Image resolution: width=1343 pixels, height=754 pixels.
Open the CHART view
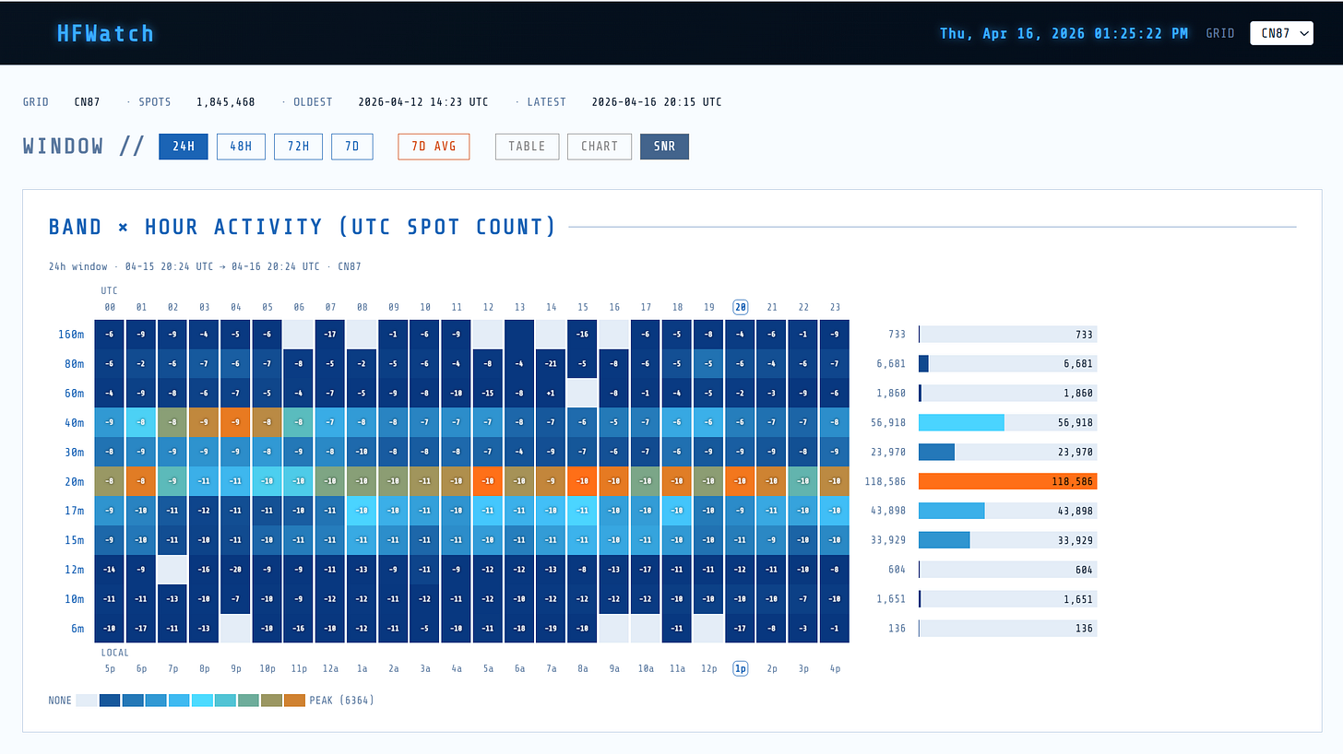[599, 146]
